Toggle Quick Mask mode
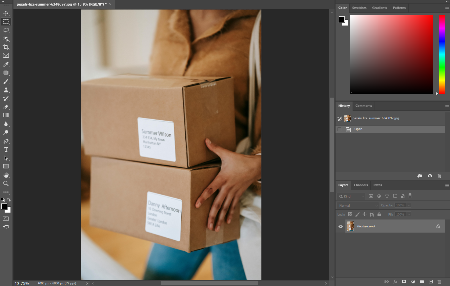Viewport: 450px width, 286px height. pyautogui.click(x=6, y=219)
